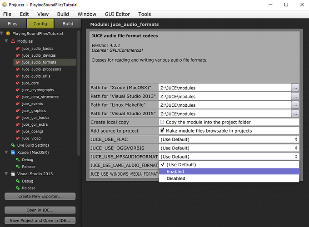The width and height of the screenshot is (309, 227).
Task: Collapse the Xcode (MacOSX) exporter node
Action: [x=6, y=152]
